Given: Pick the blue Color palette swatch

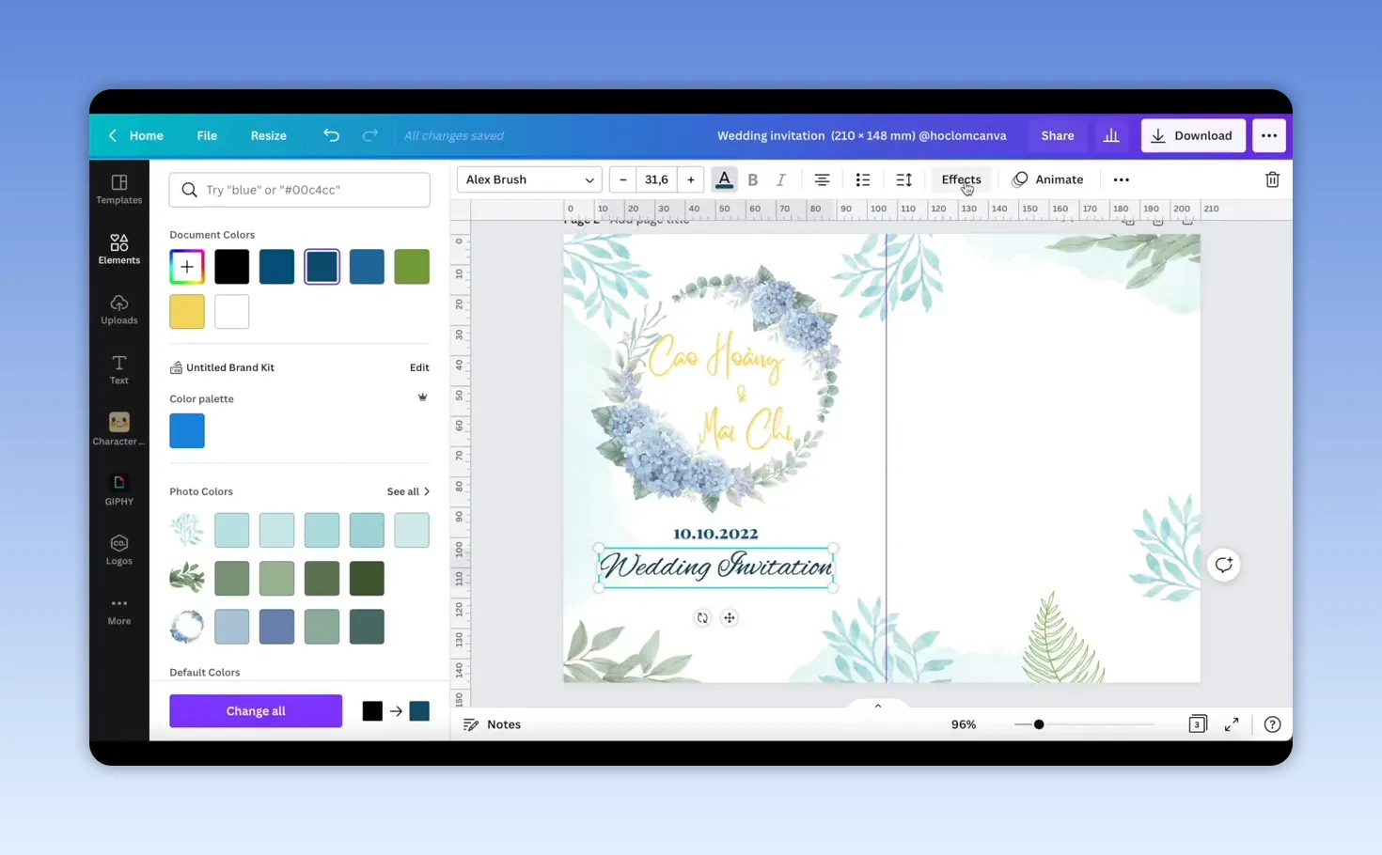Looking at the screenshot, I should click(187, 431).
